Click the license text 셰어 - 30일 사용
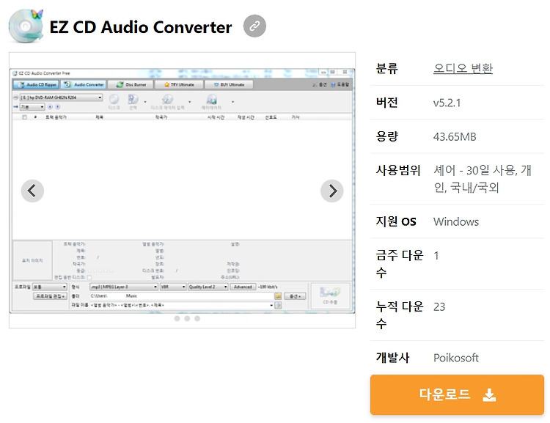Screen dimensions: 550x423 (x=474, y=171)
